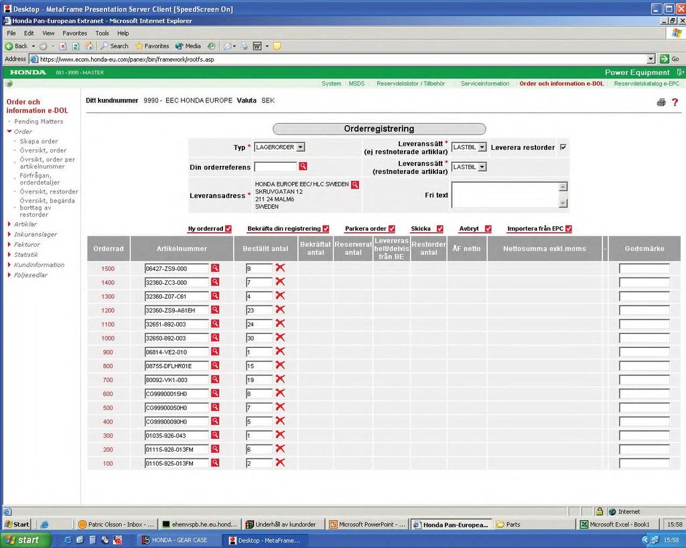This screenshot has height=548, width=686.
Task: Click the Refresh icon in IE toolbar
Action: tap(76, 46)
